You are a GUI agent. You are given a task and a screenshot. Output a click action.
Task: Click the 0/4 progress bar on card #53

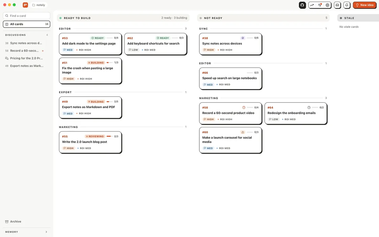(109, 38)
